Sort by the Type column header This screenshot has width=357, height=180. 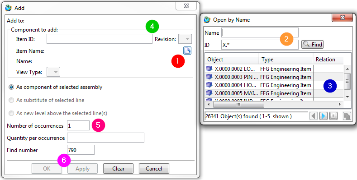286,60
